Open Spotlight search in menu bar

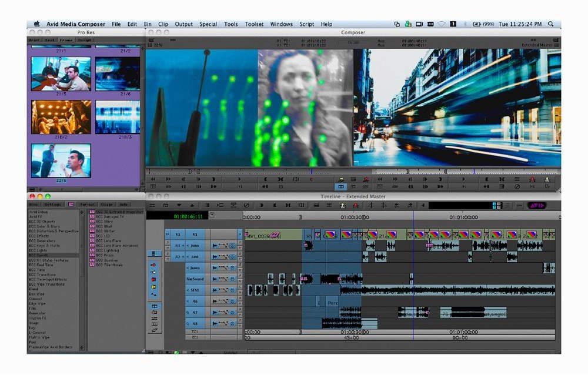tap(550, 24)
